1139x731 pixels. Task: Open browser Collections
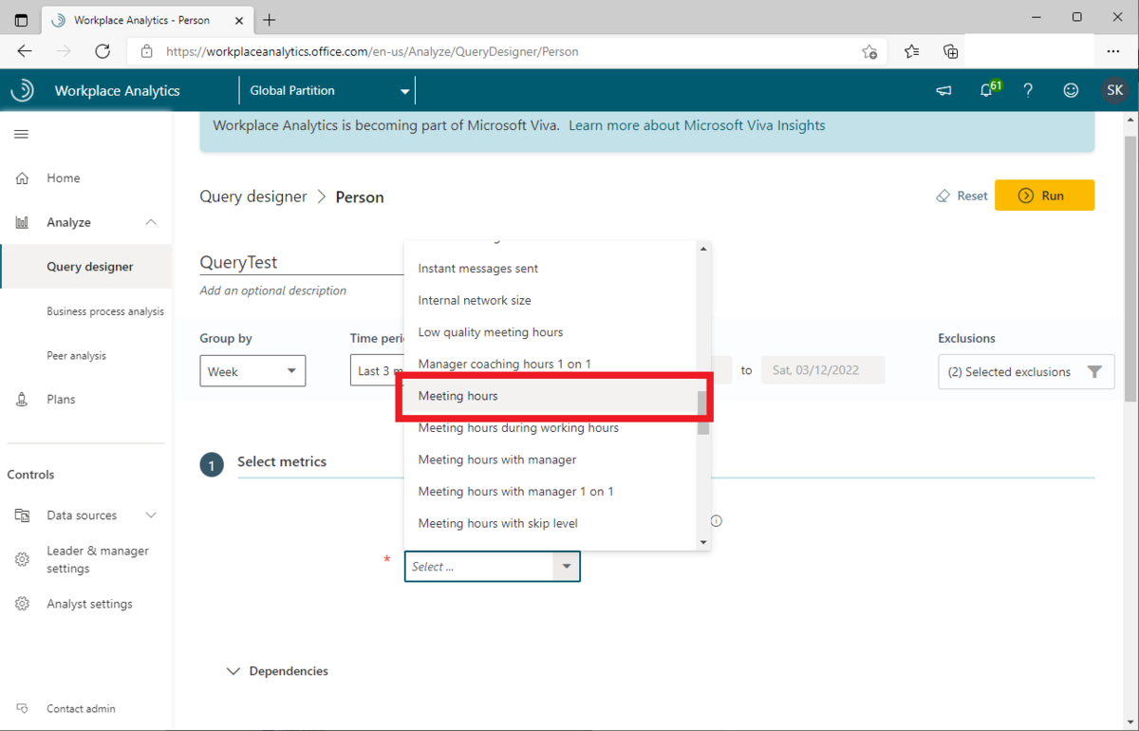[x=950, y=51]
